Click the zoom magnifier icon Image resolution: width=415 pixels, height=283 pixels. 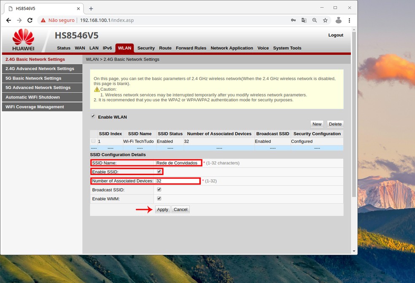click(x=315, y=20)
